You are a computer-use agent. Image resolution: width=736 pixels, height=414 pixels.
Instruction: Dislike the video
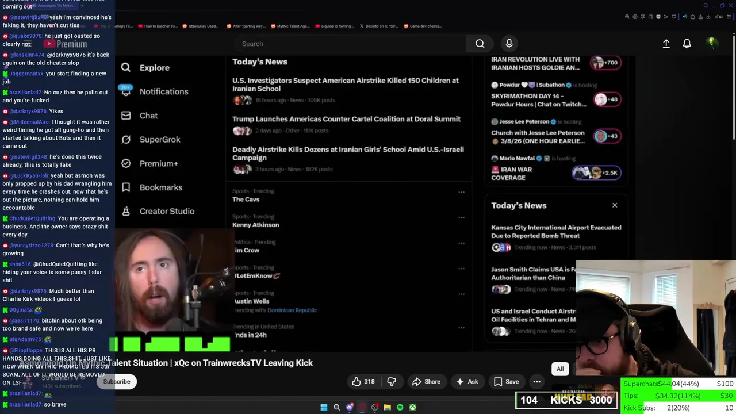[392, 382]
